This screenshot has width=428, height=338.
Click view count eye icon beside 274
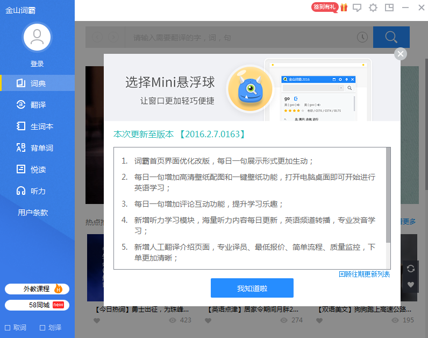pos(284,320)
